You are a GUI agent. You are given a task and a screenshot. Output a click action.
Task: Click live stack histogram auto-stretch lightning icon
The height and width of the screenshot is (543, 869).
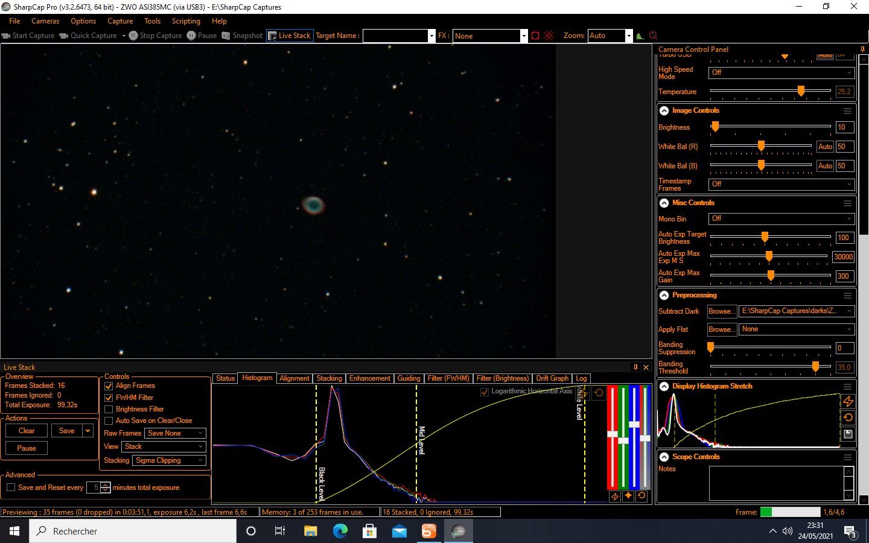(614, 496)
